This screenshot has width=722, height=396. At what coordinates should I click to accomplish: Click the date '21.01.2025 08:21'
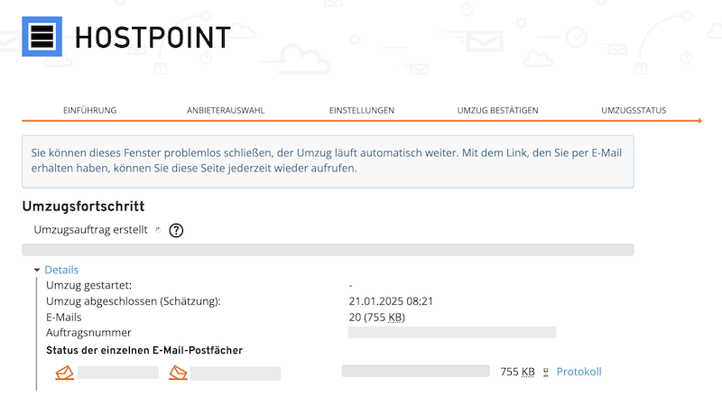pos(391,301)
